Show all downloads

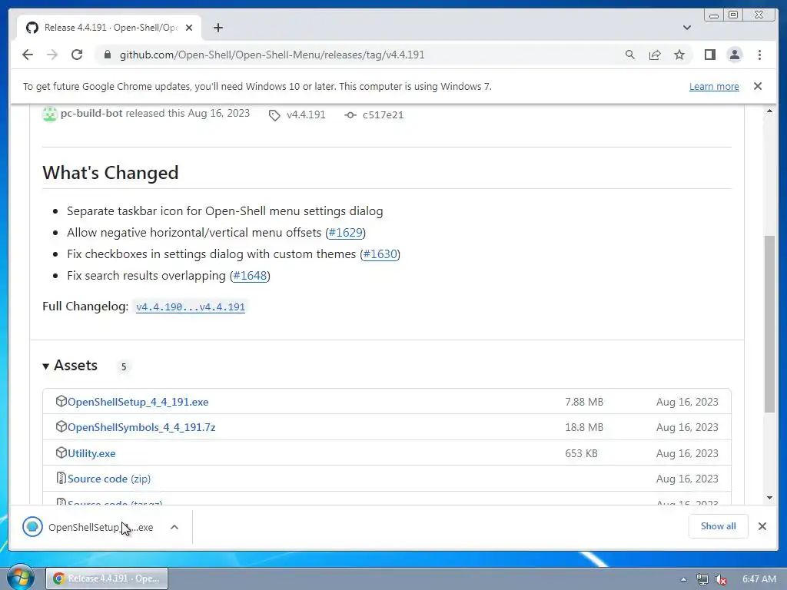[719, 526]
